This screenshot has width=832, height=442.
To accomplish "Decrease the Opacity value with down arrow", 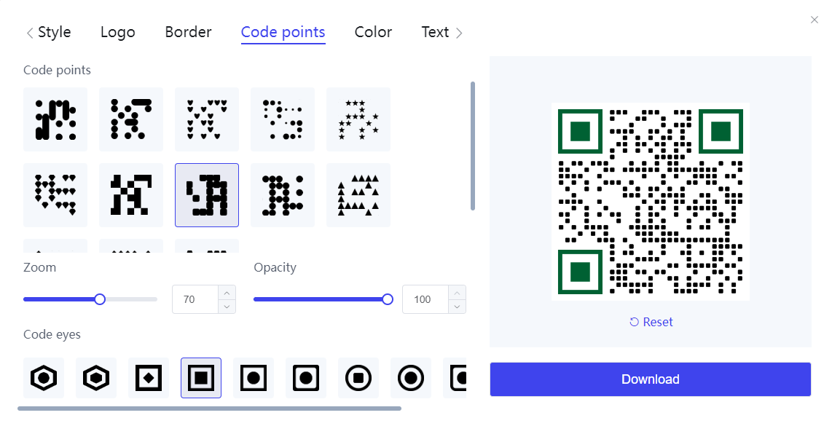I will click(x=458, y=307).
